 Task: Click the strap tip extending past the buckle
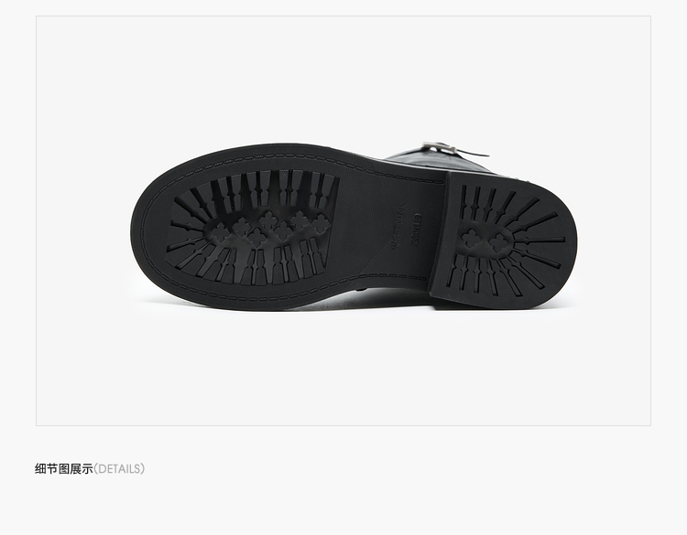(474, 153)
